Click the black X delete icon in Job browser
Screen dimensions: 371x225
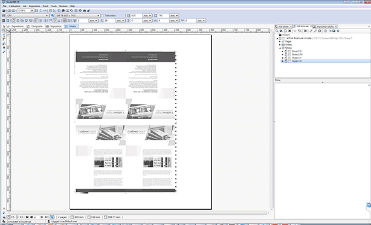click(x=289, y=31)
